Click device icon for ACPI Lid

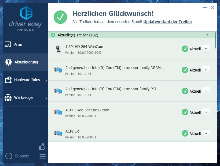pyautogui.click(x=58, y=133)
